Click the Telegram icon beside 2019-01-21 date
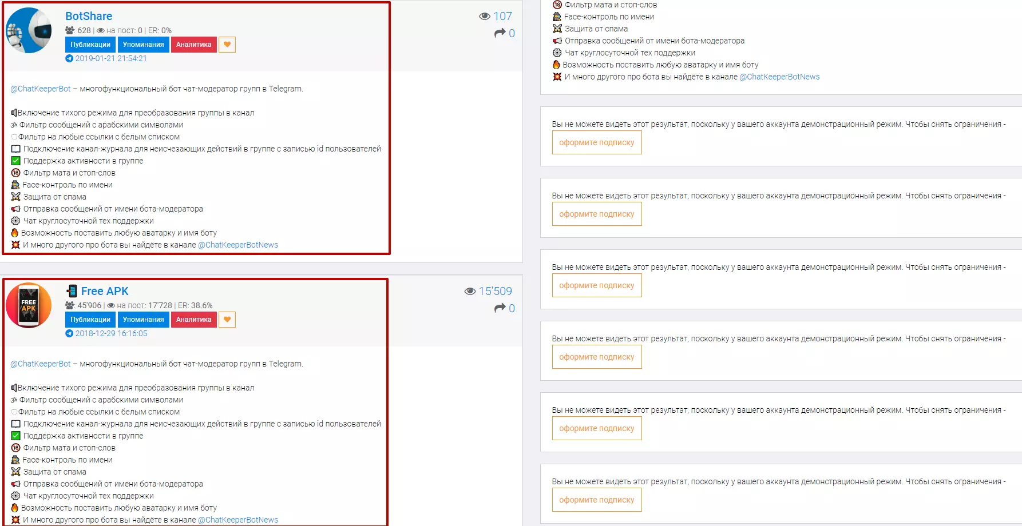 [69, 58]
